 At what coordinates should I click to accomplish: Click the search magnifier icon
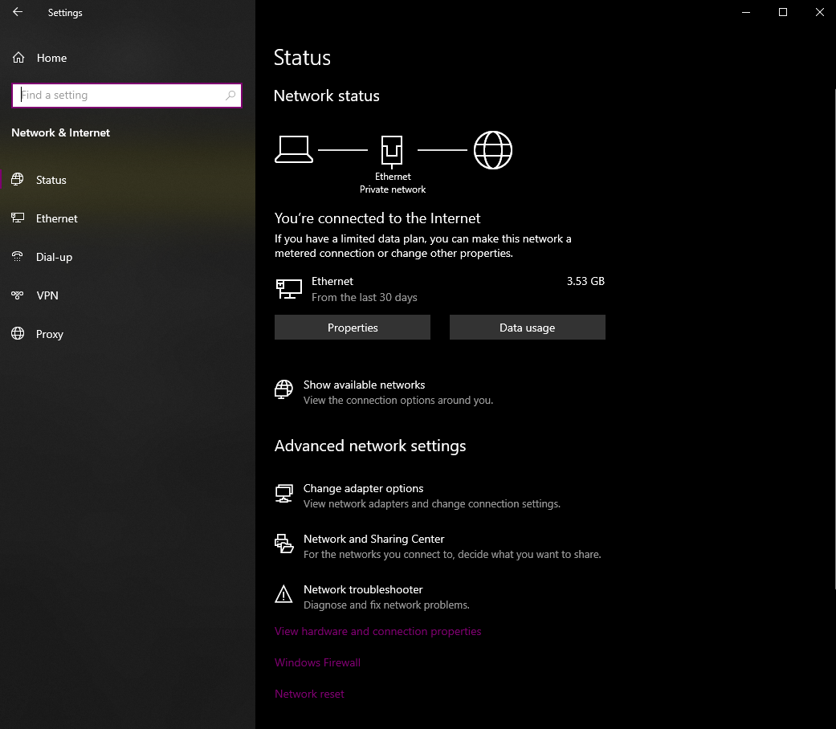click(230, 96)
